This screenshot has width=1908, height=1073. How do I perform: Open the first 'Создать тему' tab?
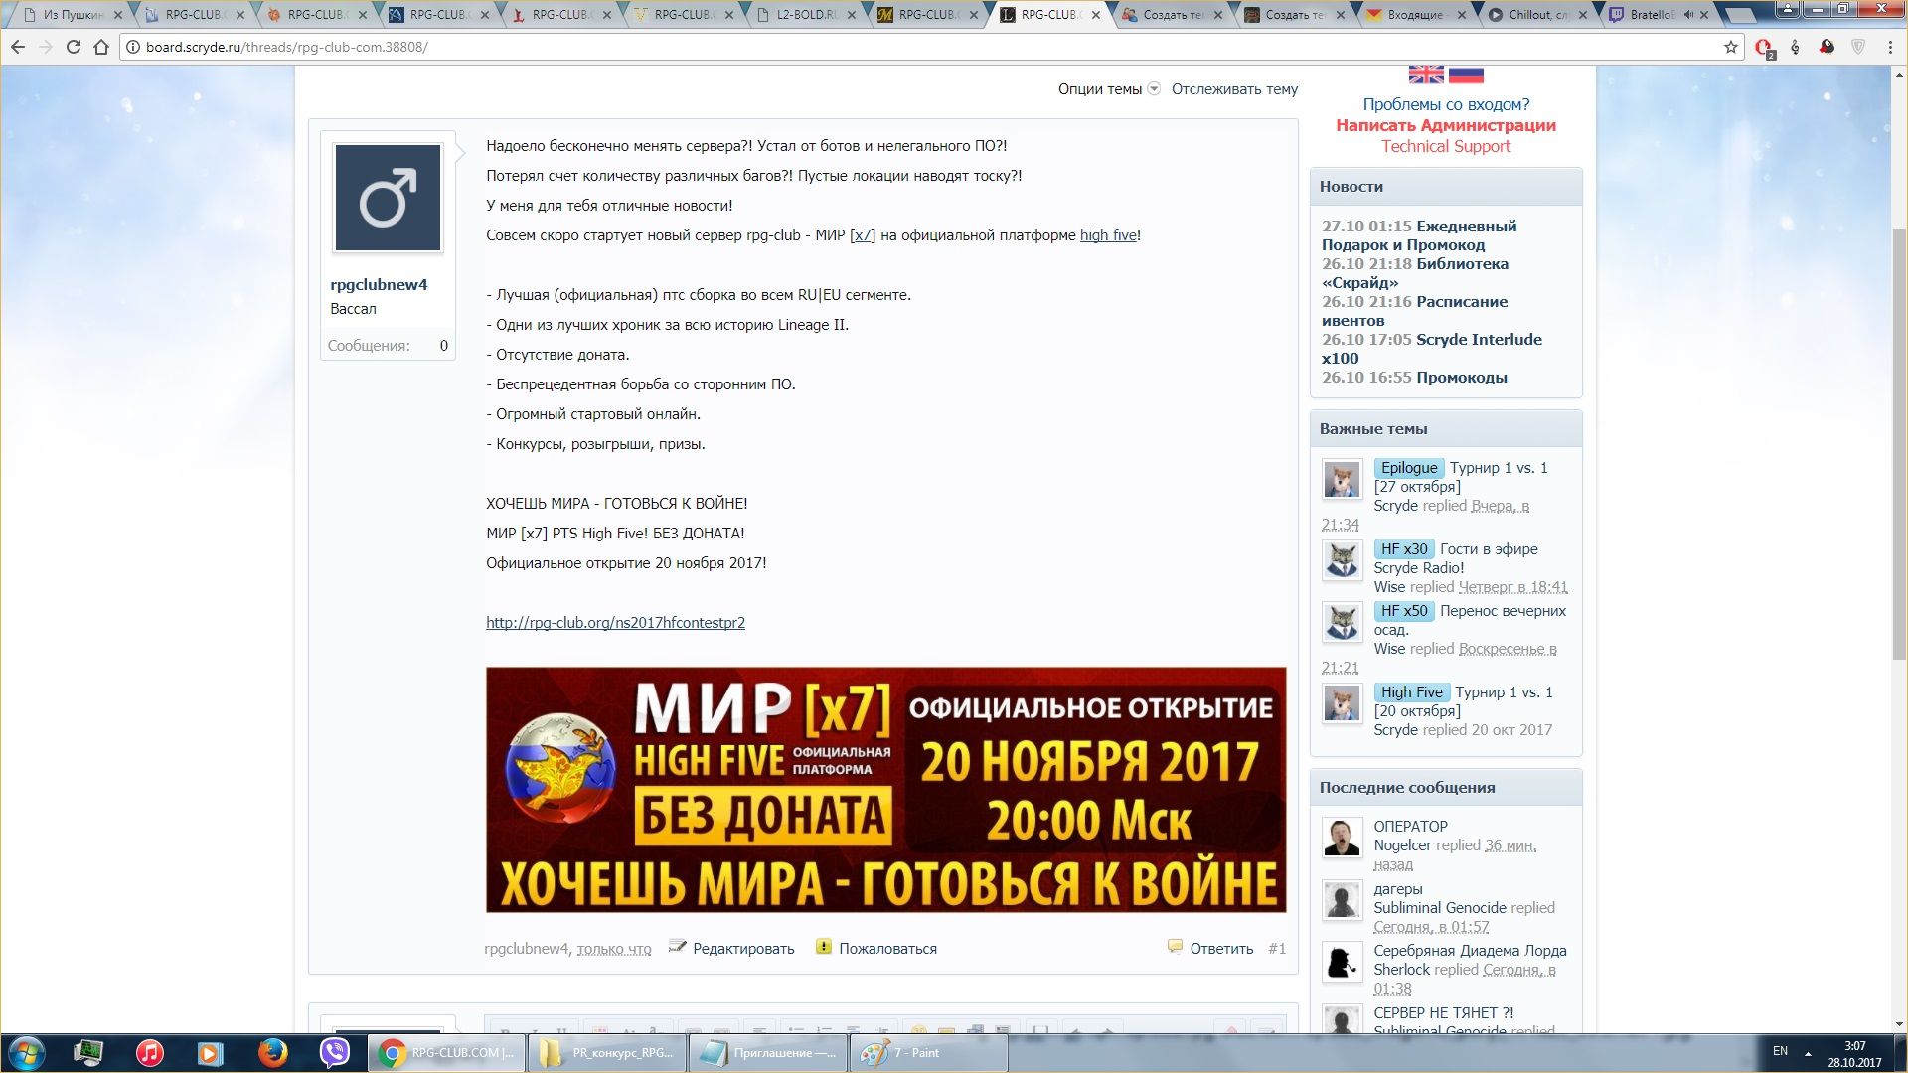tap(1172, 15)
